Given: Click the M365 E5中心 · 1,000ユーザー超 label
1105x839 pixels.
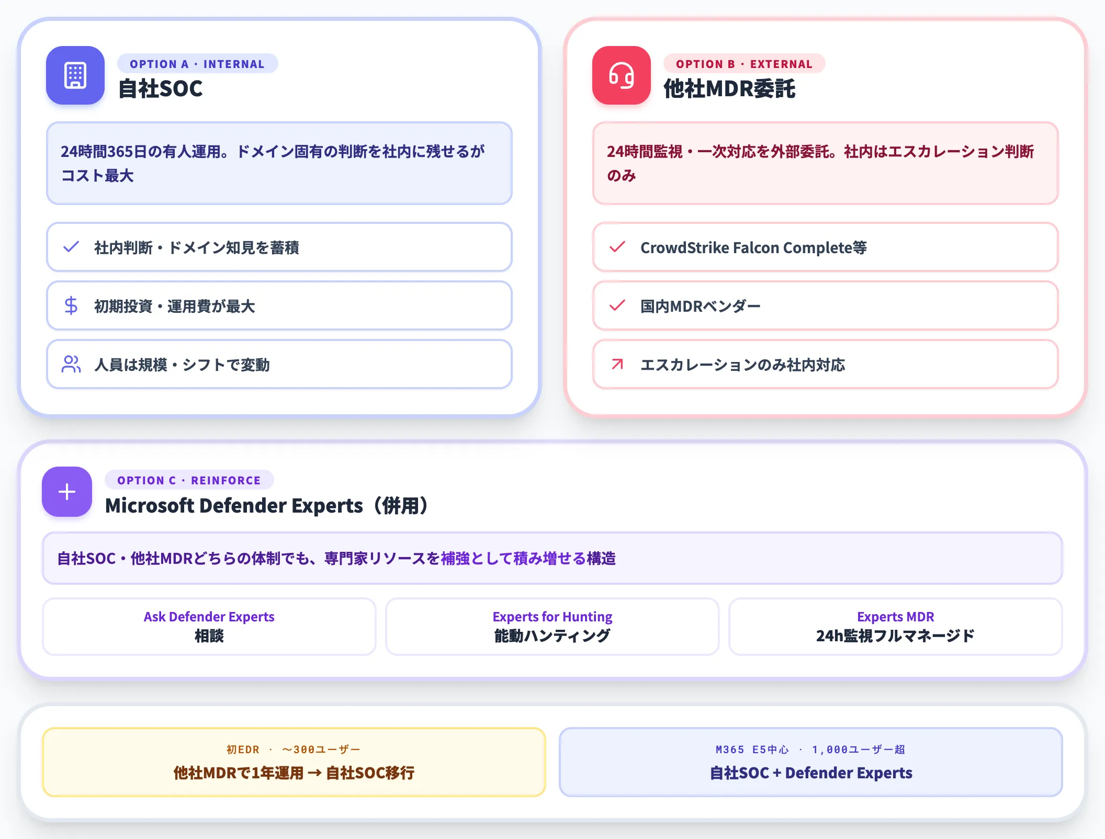Looking at the screenshot, I should pos(811,750).
